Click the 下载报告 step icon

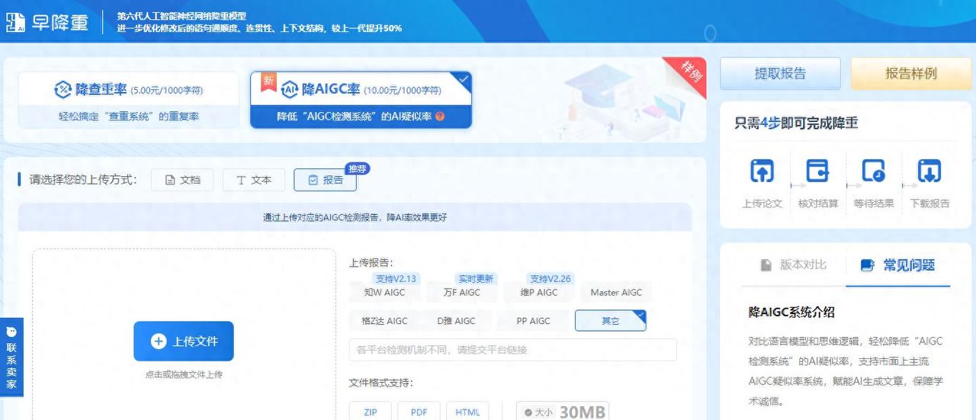pyautogui.click(x=929, y=171)
